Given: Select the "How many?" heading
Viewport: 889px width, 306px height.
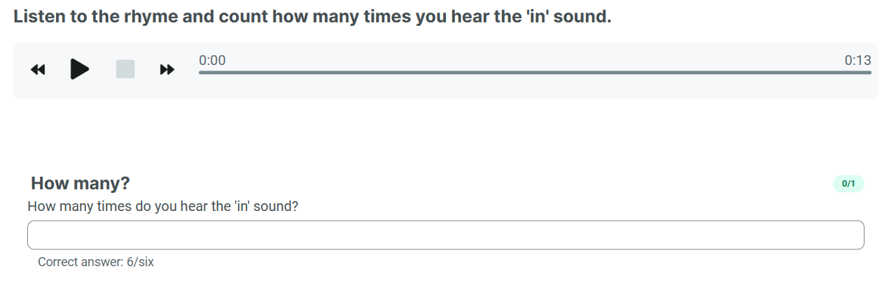Looking at the screenshot, I should [x=80, y=183].
